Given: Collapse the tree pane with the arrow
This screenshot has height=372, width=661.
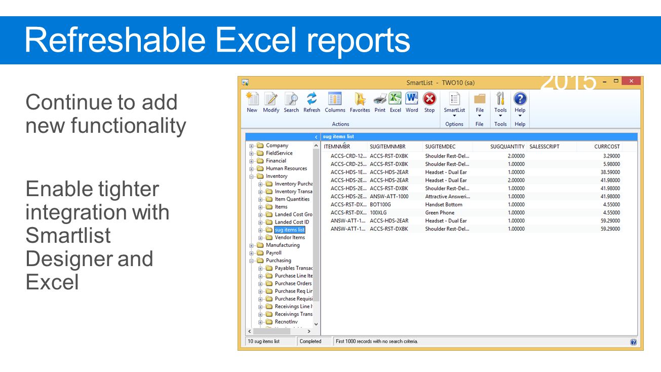Looking at the screenshot, I should (x=316, y=137).
